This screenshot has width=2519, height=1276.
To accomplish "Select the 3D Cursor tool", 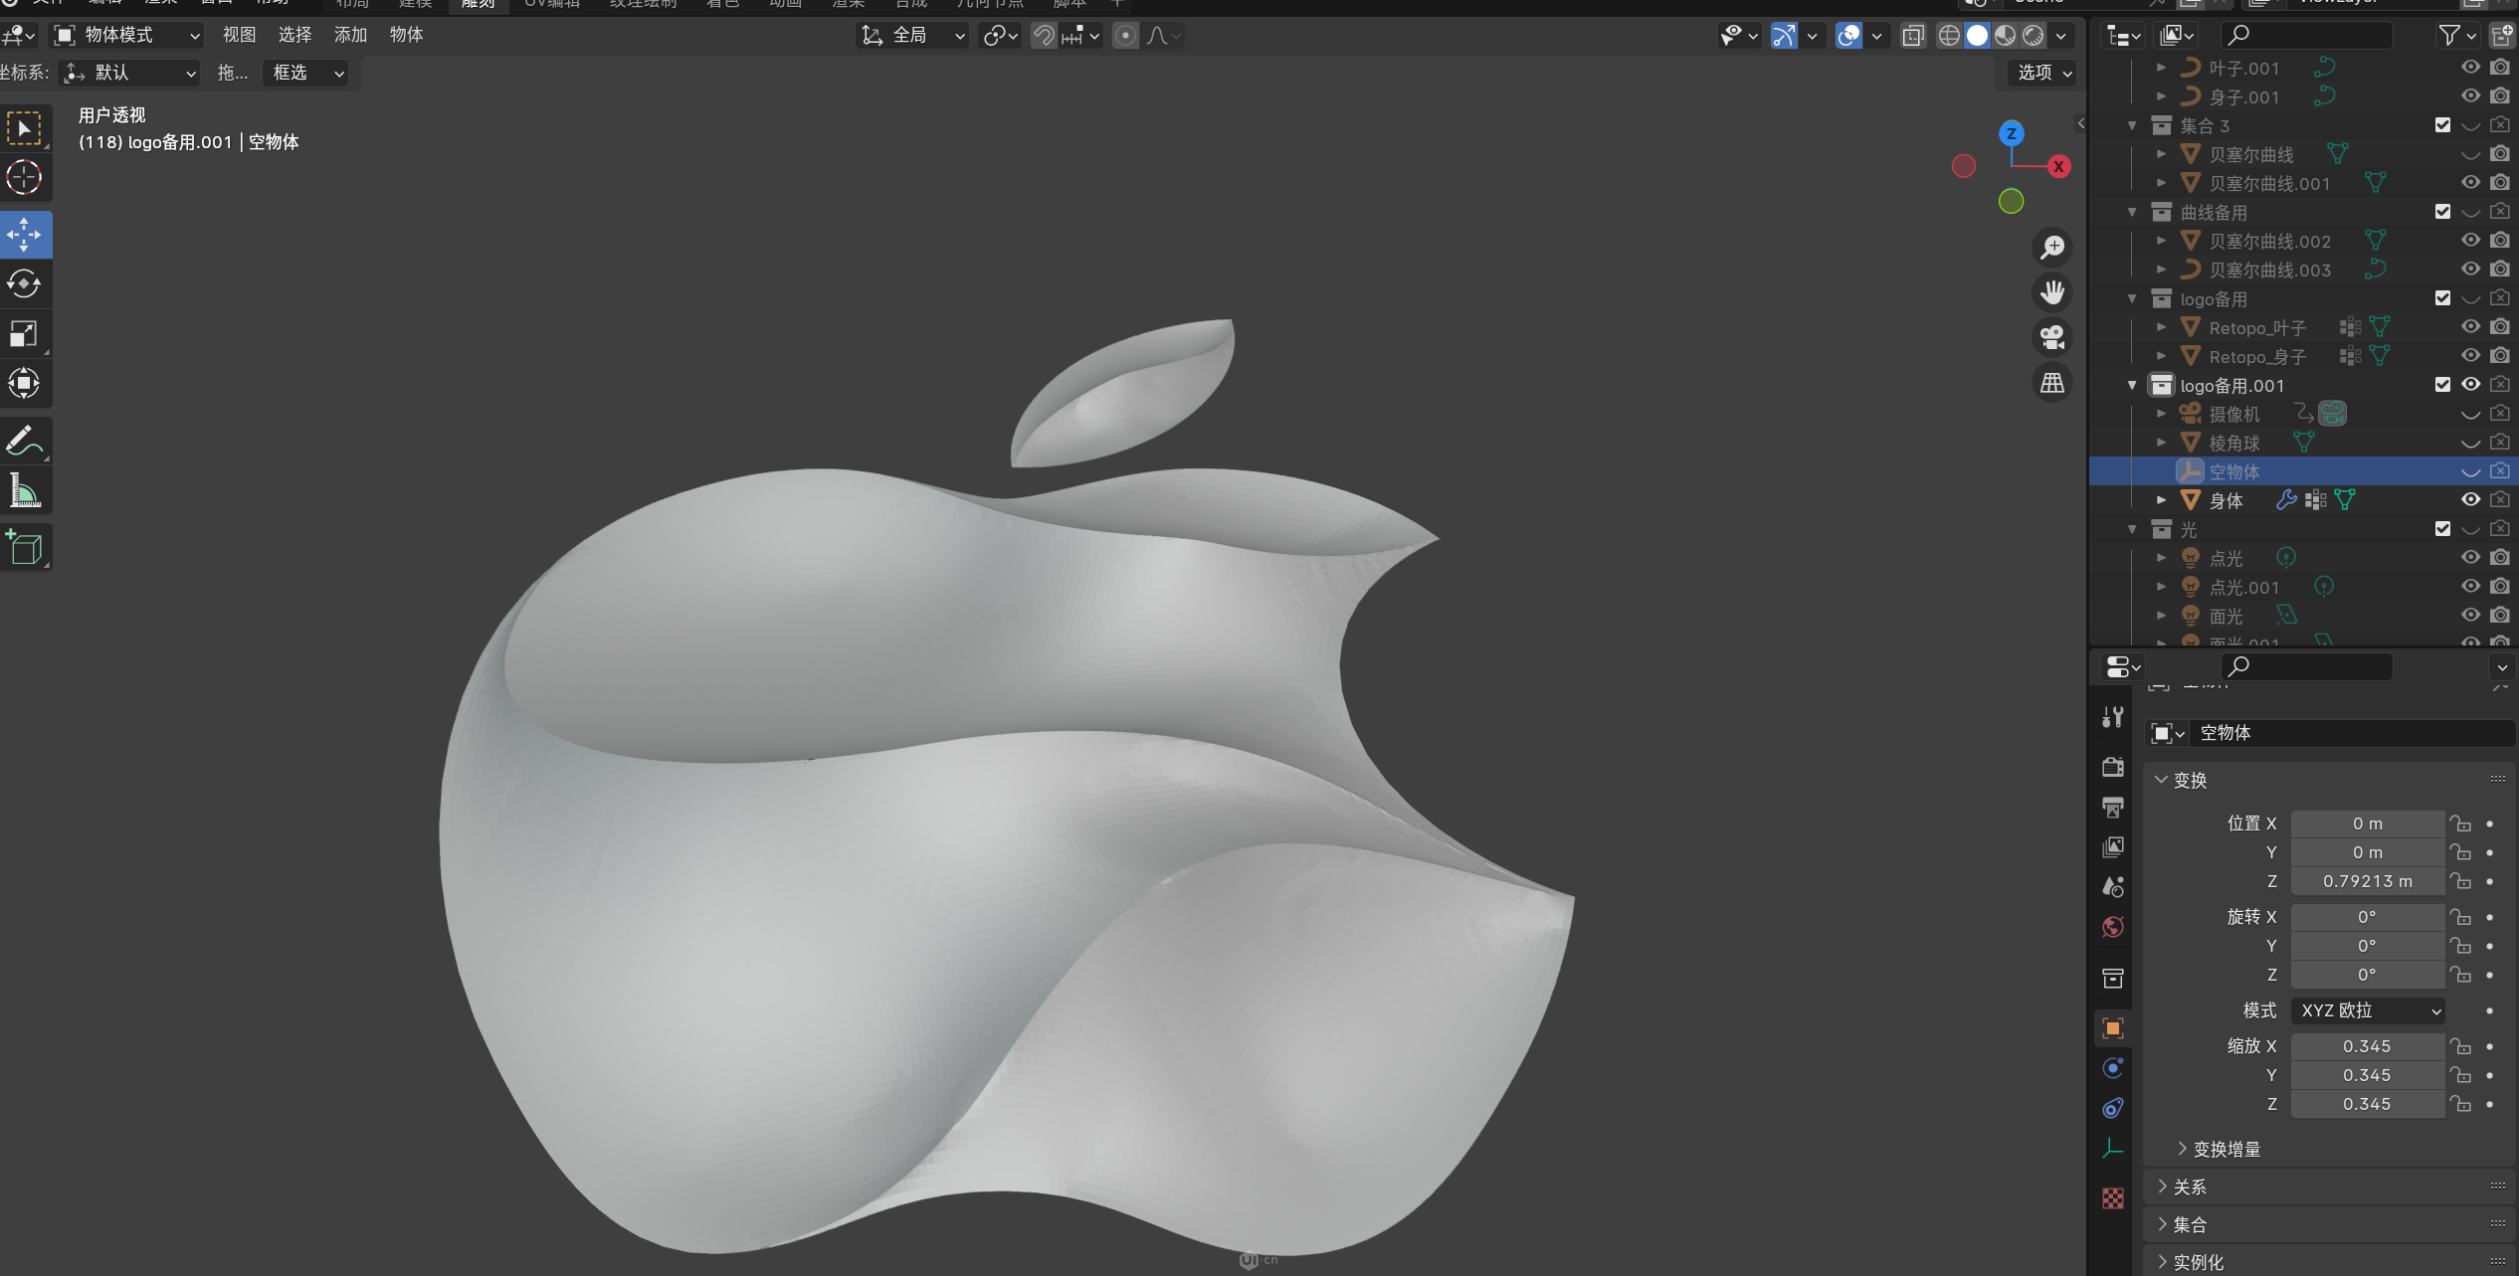I will (25, 179).
